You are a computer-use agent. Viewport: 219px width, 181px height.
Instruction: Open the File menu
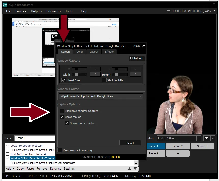tap(8, 11)
